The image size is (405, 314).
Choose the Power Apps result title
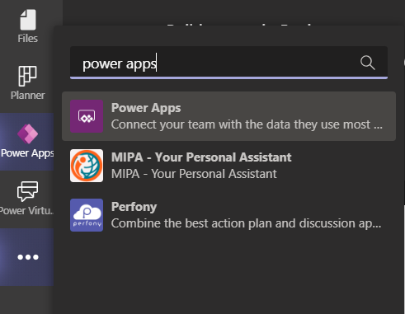[x=146, y=108]
